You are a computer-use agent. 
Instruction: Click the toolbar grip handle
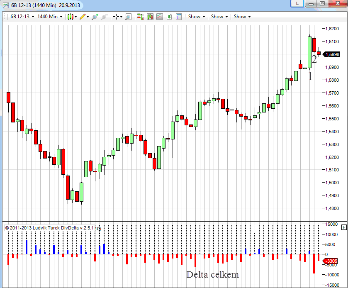pos(4,17)
